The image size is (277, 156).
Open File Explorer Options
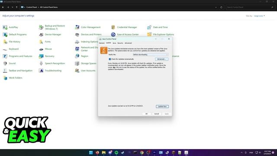161,35
